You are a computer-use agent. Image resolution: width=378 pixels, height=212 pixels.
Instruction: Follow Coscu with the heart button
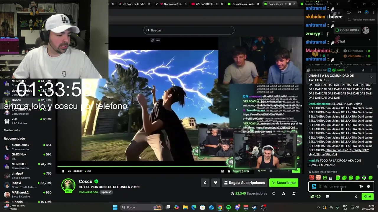tap(216, 183)
